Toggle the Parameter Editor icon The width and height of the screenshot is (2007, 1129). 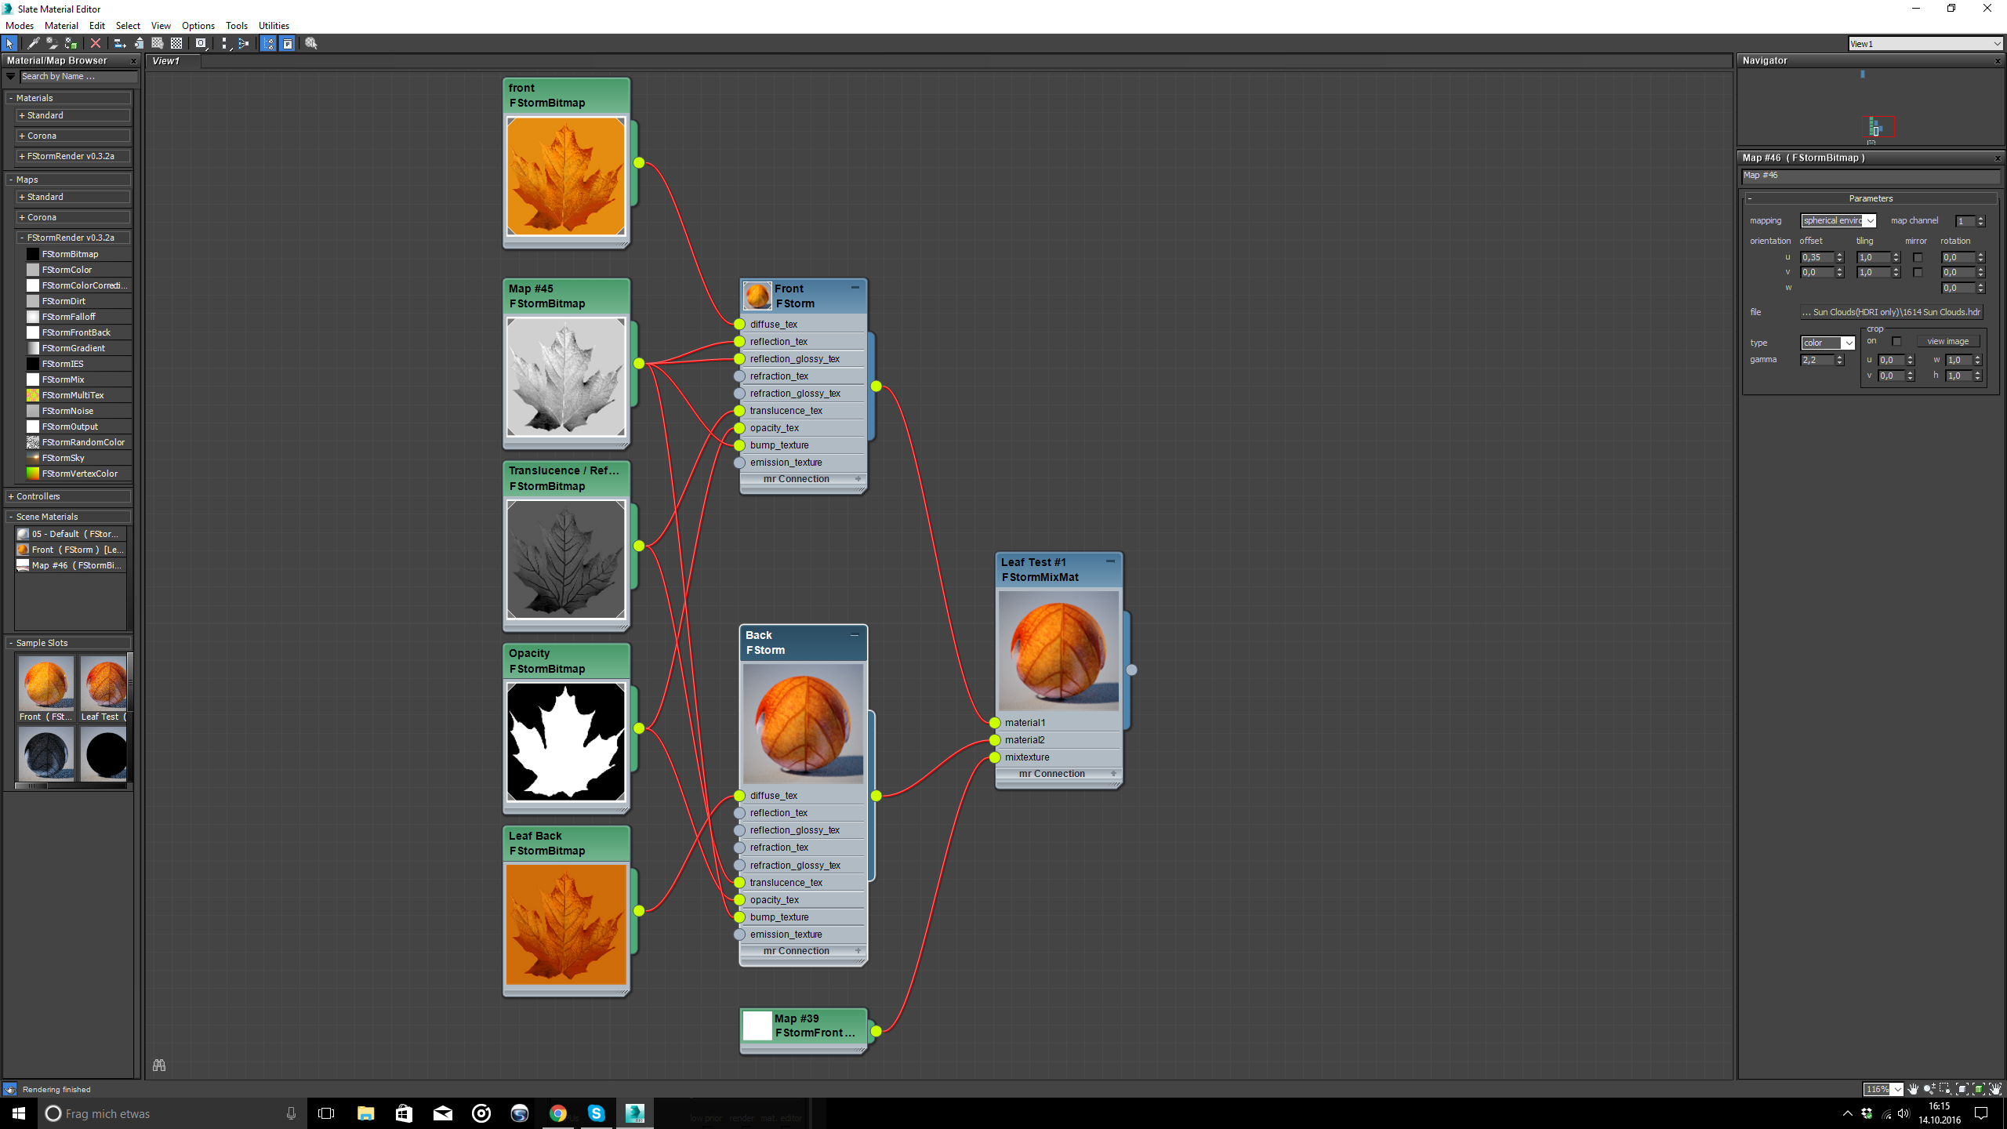[288, 44]
